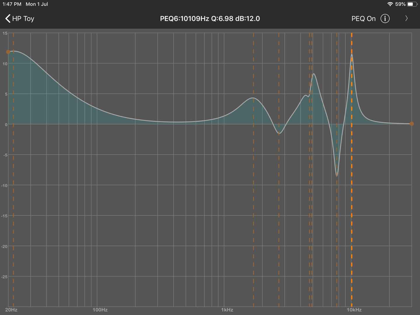Check the Wi-Fi status icon
The height and width of the screenshot is (315, 420).
pyautogui.click(x=390, y=4)
